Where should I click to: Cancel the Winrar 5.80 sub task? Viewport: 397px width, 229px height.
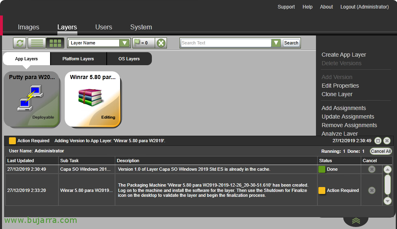coord(371,190)
